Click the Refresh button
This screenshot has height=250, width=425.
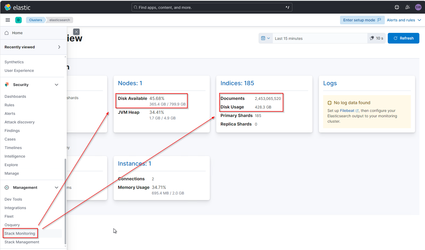pos(404,38)
